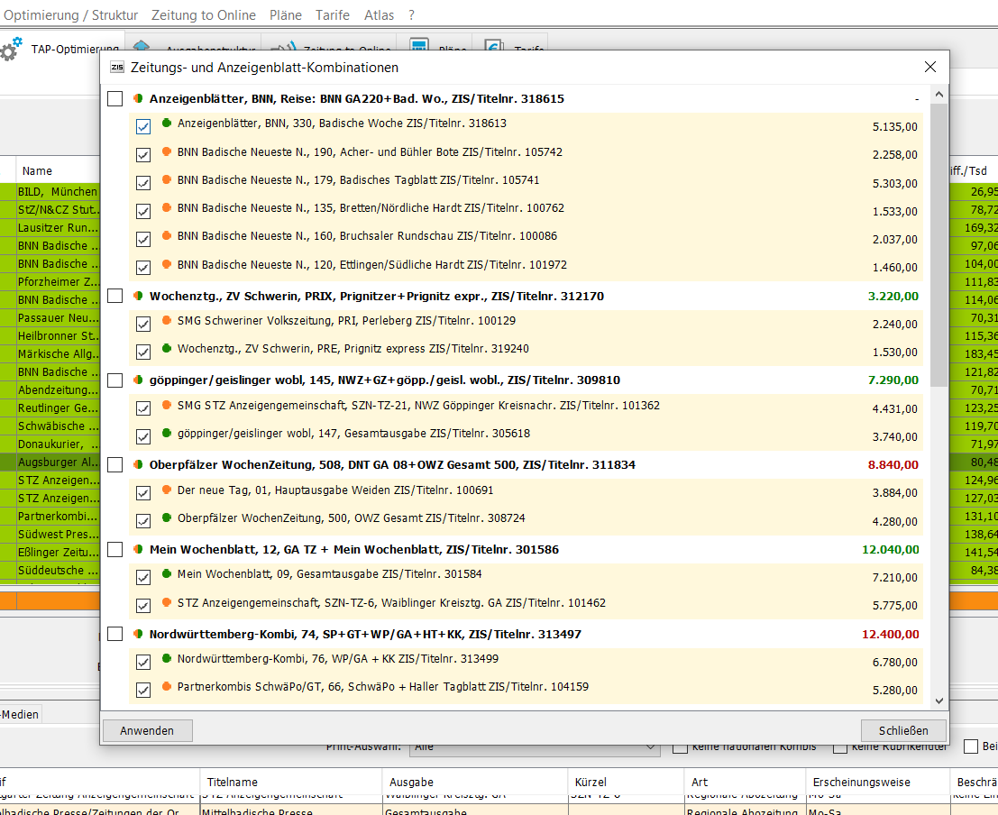
Task: Click the green dot beside Prignitz express
Action: (x=167, y=348)
